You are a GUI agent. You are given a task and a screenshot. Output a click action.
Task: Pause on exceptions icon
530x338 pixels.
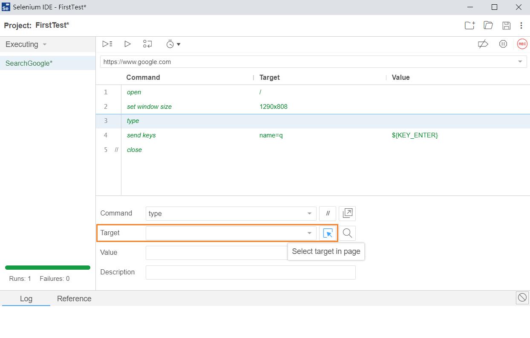(503, 44)
